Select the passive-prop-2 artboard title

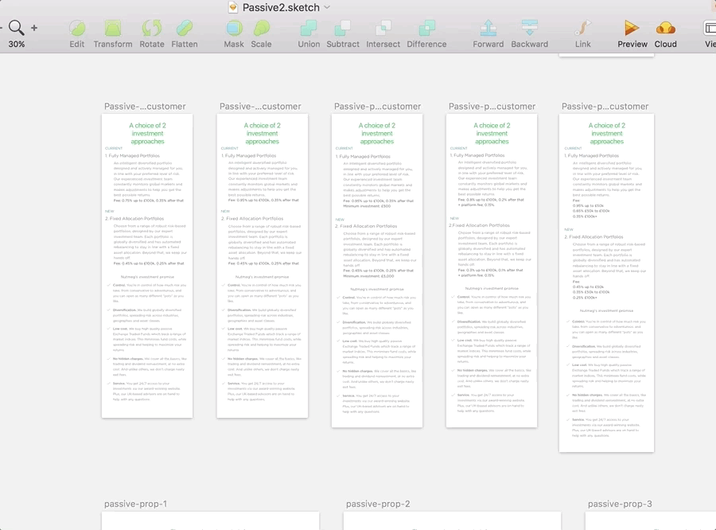click(x=378, y=504)
